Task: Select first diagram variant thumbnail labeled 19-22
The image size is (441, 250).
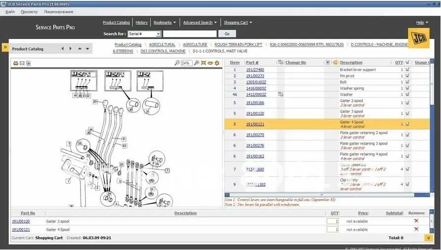Action: (x=84, y=81)
